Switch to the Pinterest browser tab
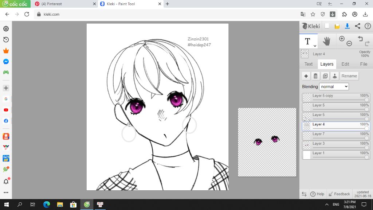Viewport: 373px width, 210px height. (x=64, y=4)
